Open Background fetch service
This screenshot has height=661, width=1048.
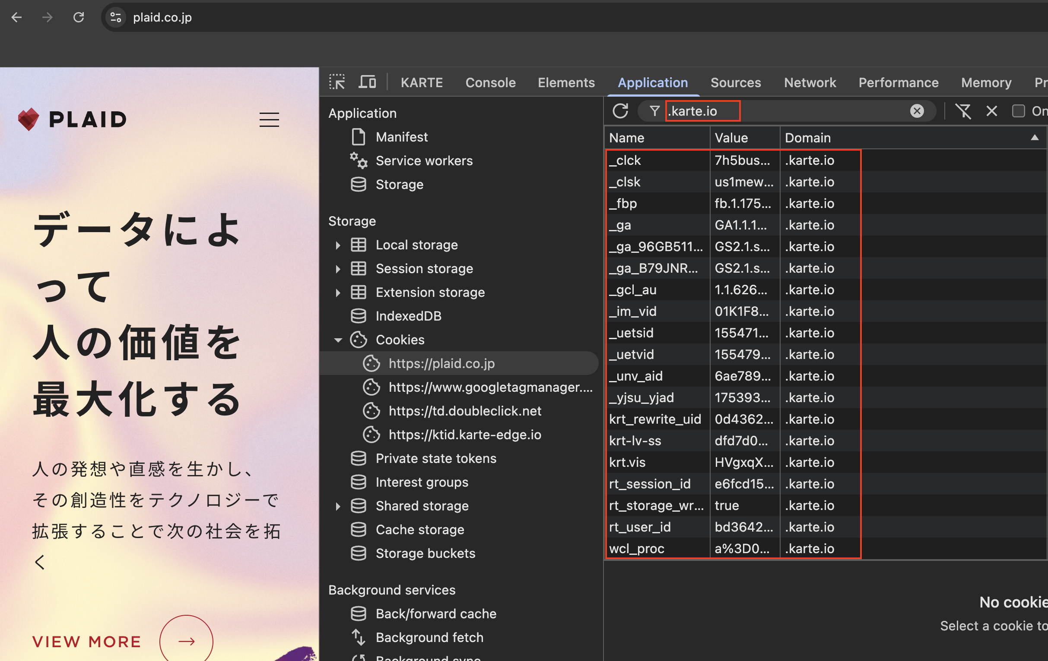click(x=429, y=638)
